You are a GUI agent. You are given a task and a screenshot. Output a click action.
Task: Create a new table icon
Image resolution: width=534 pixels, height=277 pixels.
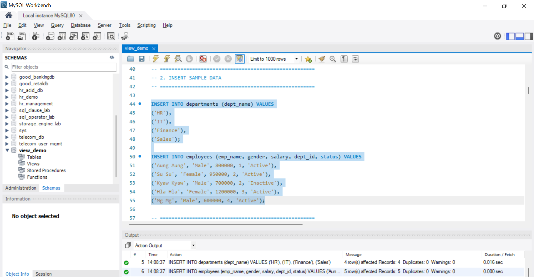(62, 36)
